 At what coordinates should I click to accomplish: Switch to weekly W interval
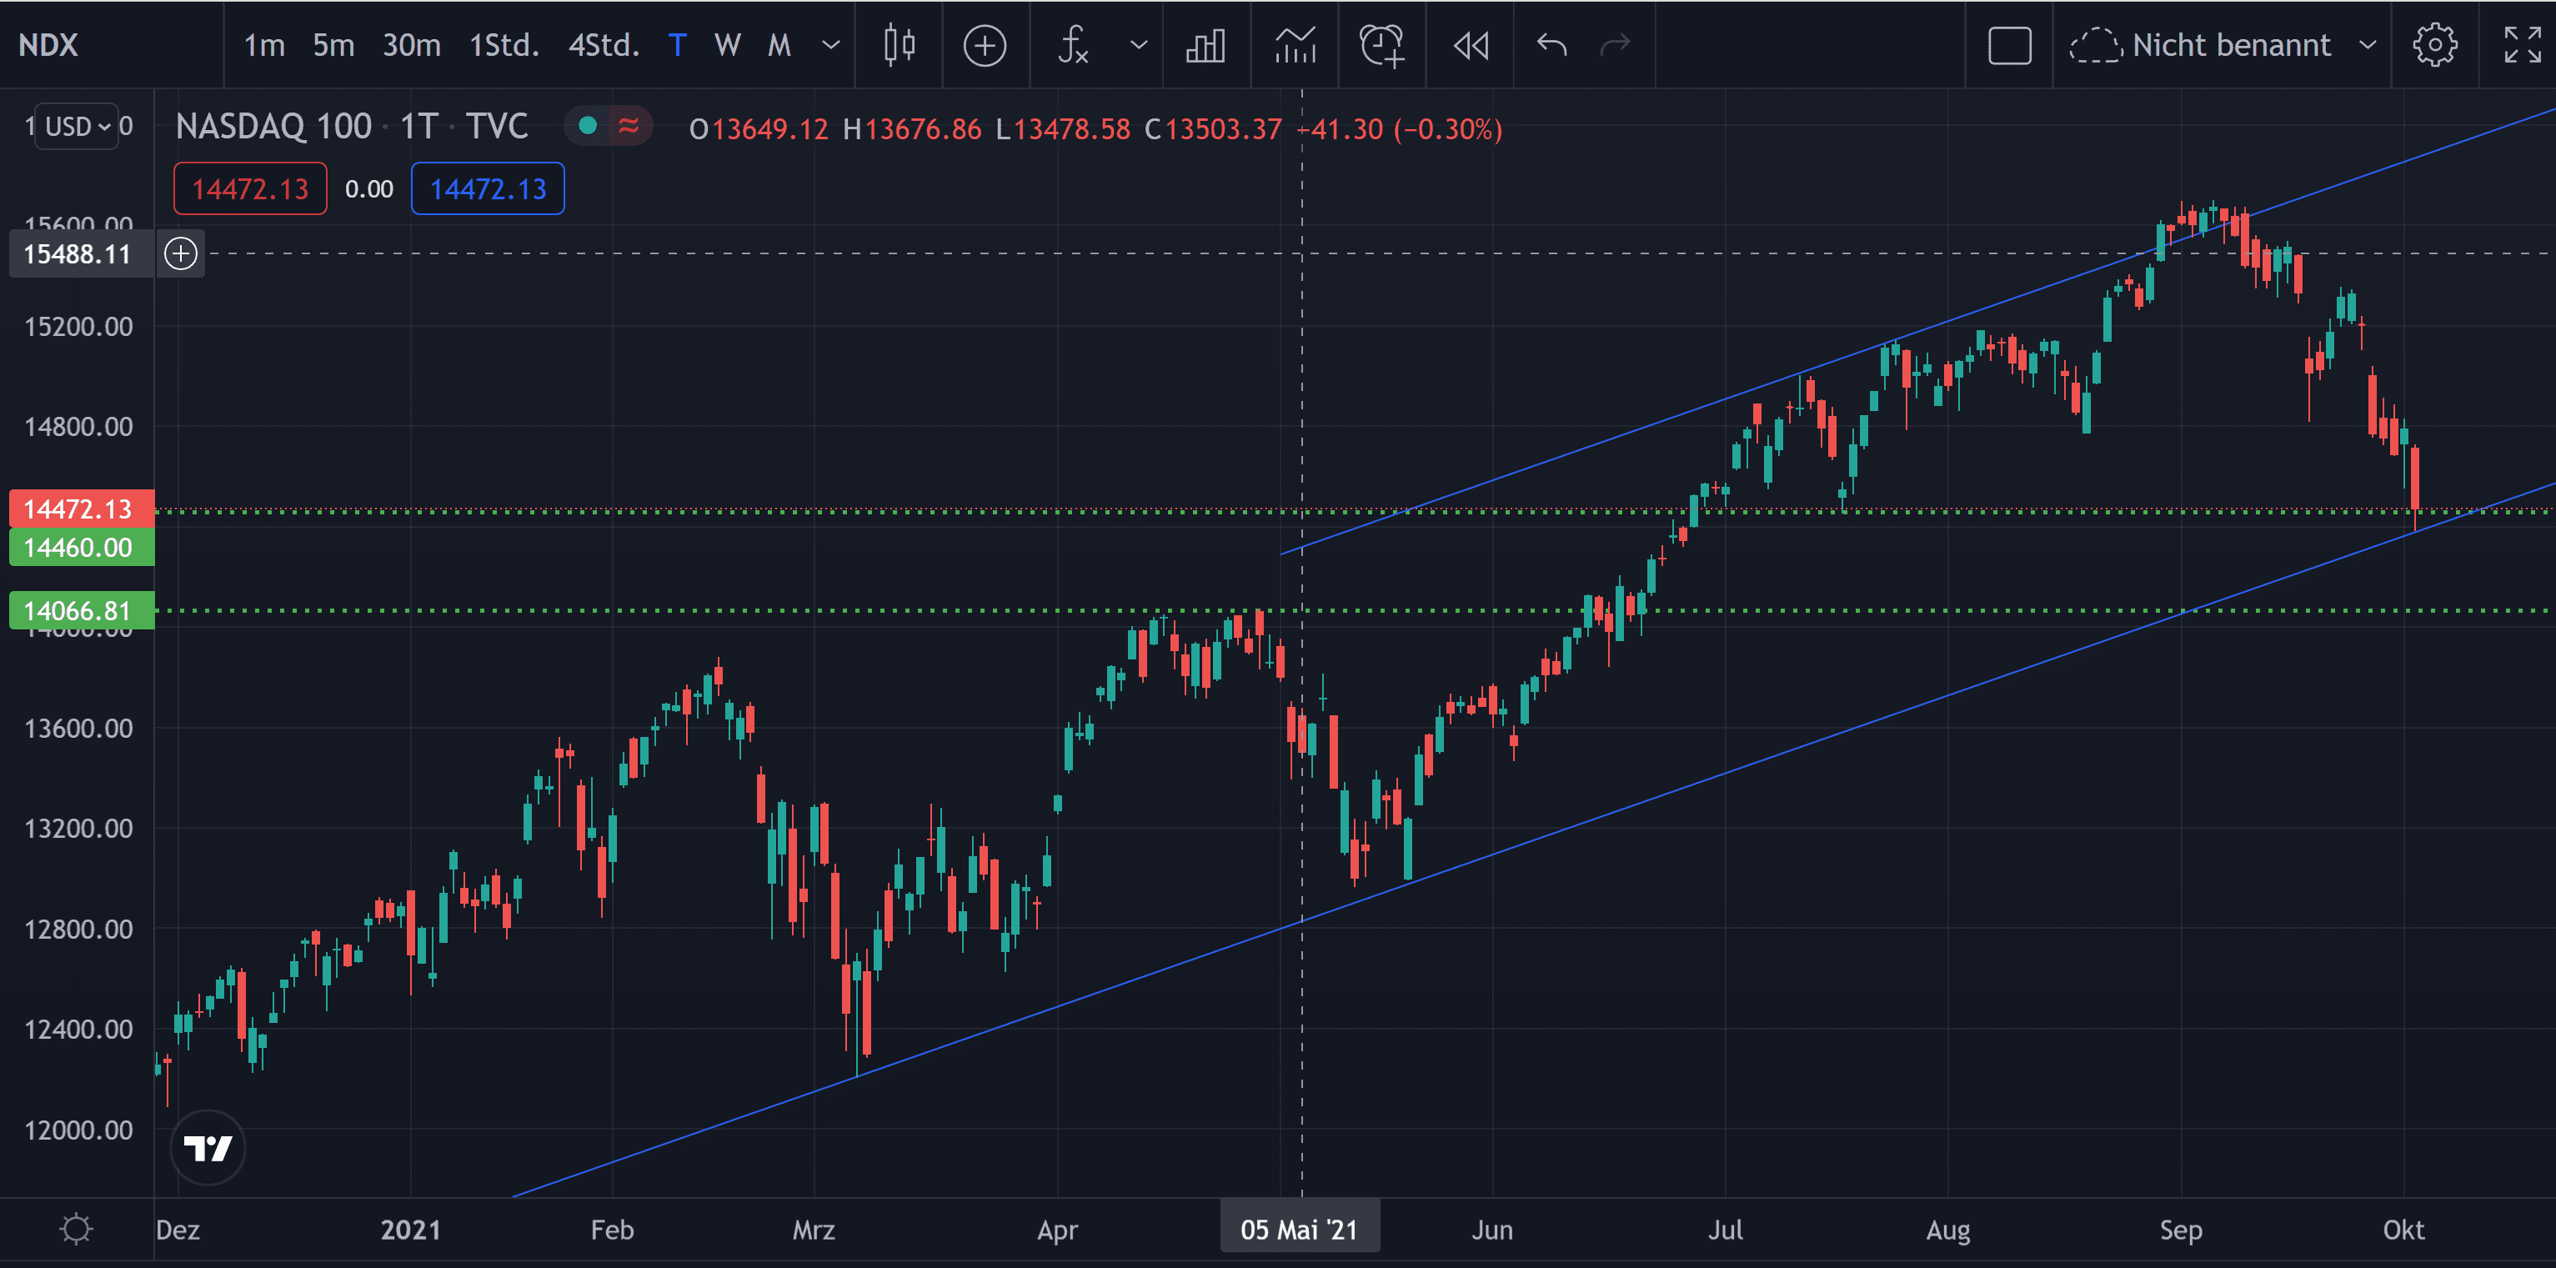[x=727, y=45]
